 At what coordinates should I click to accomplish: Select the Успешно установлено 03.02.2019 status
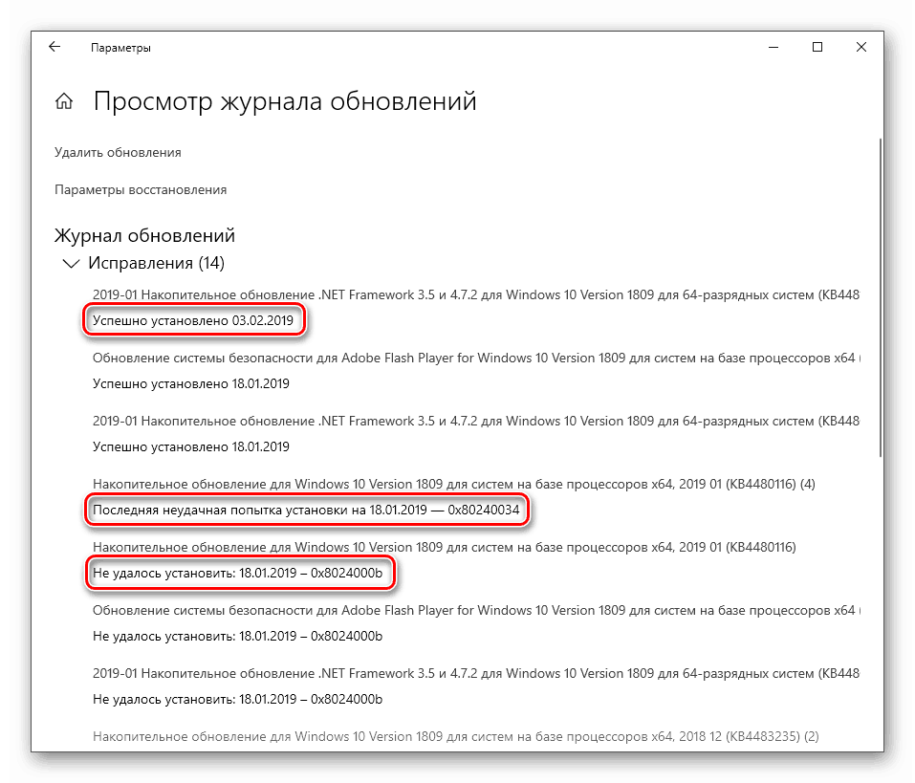click(193, 320)
